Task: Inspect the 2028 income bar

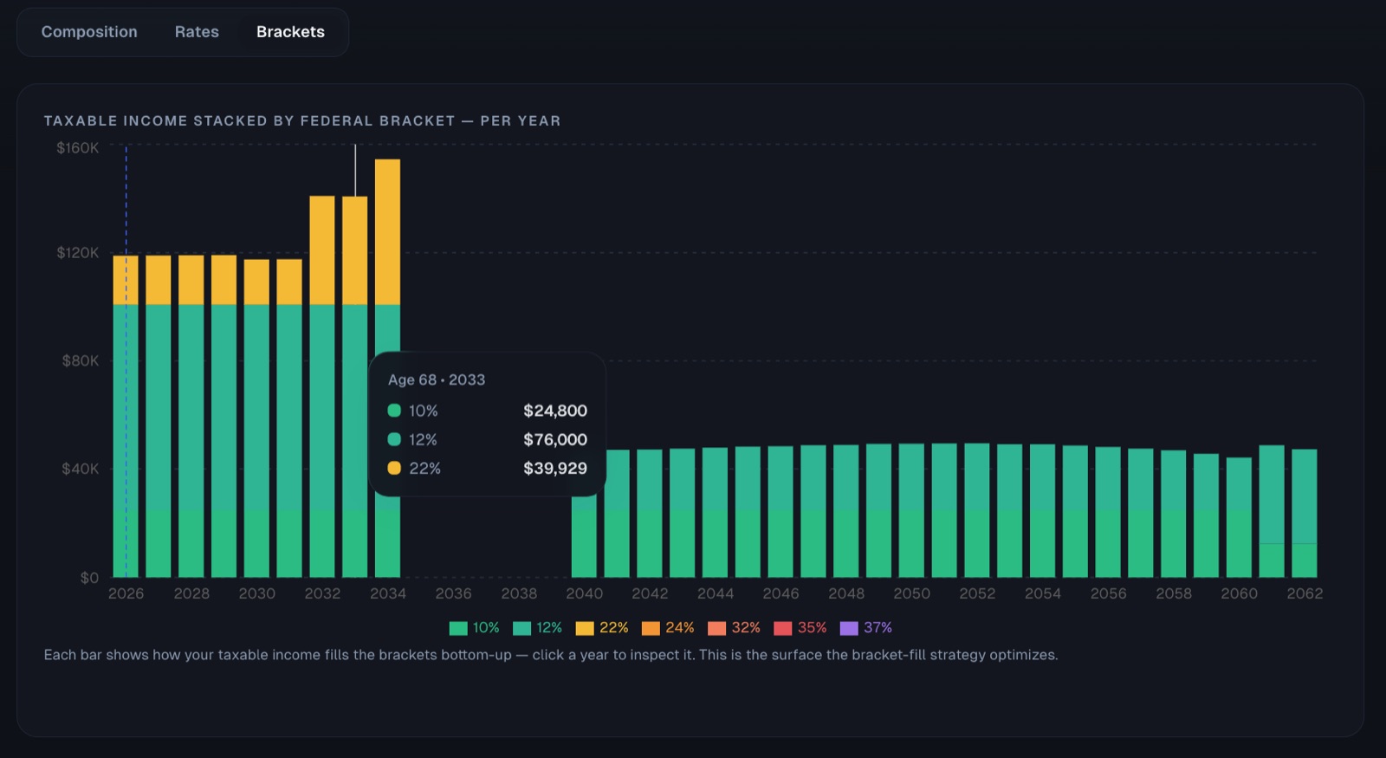Action: [191, 417]
